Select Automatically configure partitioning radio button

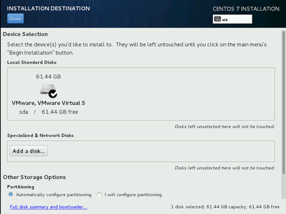coord(11,194)
